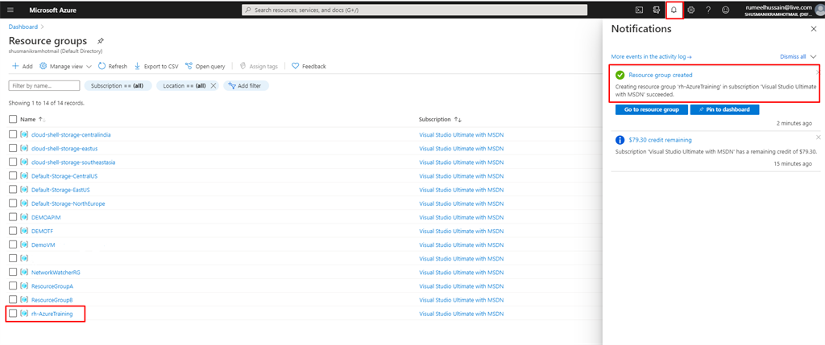The height and width of the screenshot is (345, 825).
Task: Click the Pin to dashboard button
Action: point(724,109)
